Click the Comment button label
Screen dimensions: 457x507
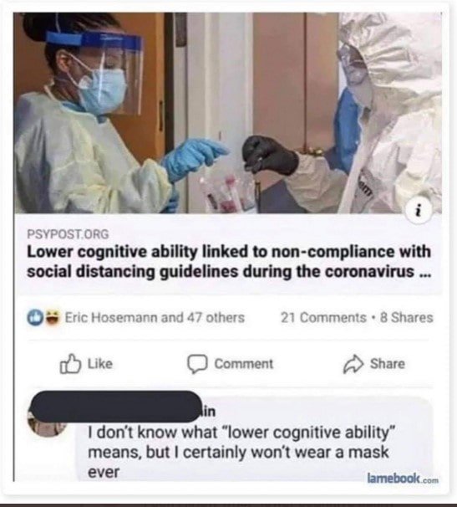(244, 364)
